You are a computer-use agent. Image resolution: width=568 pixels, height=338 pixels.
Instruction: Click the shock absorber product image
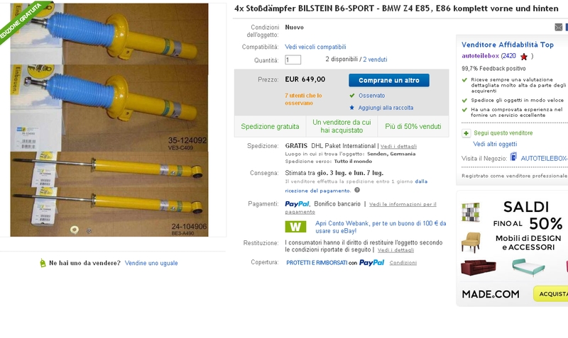point(109,120)
